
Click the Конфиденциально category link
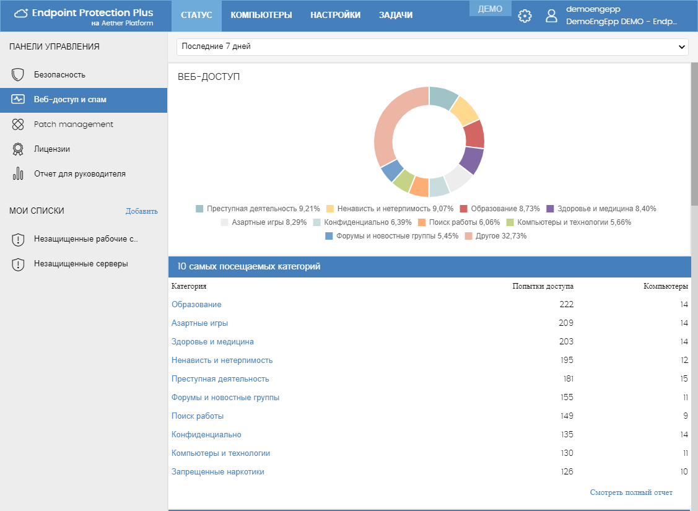(206, 434)
